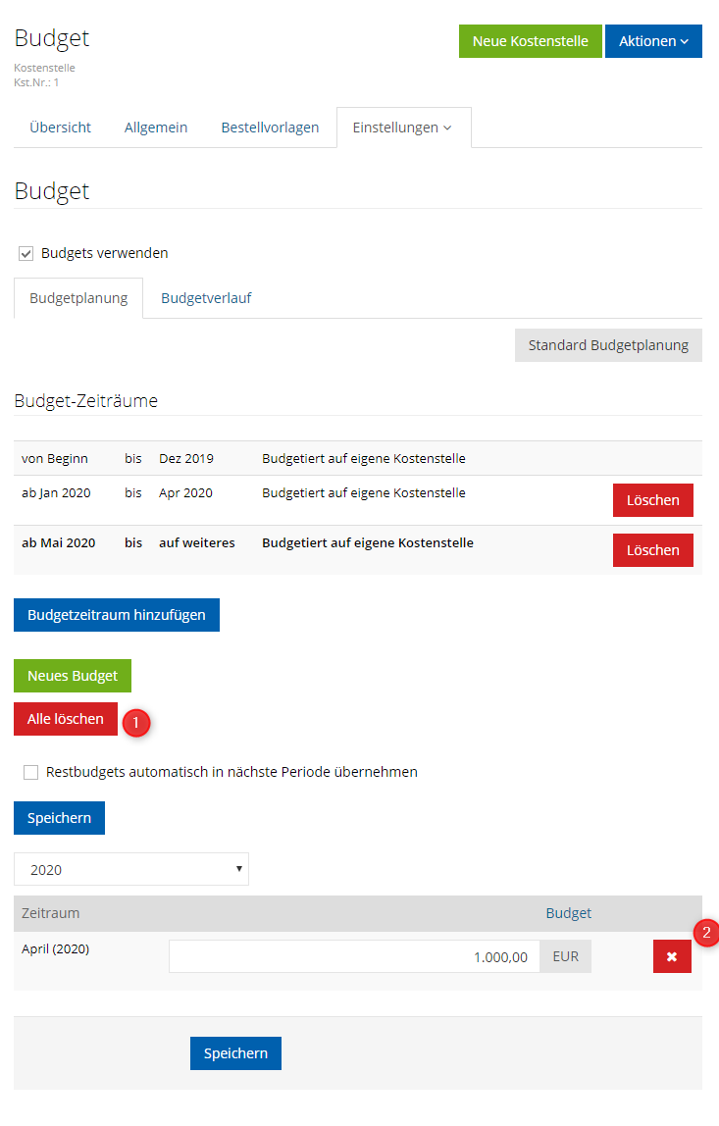
Task: Uncheck the Budgets verwenden checkbox
Action: point(26,254)
